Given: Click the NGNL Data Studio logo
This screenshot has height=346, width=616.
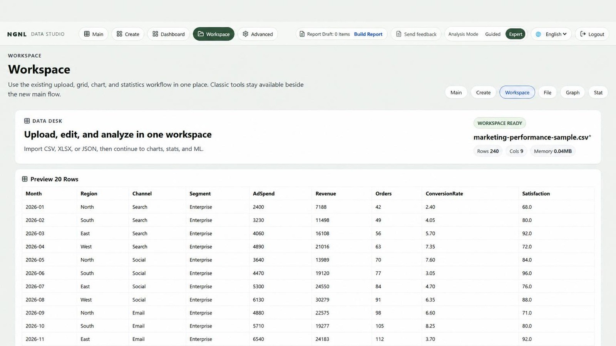Looking at the screenshot, I should click(x=36, y=34).
